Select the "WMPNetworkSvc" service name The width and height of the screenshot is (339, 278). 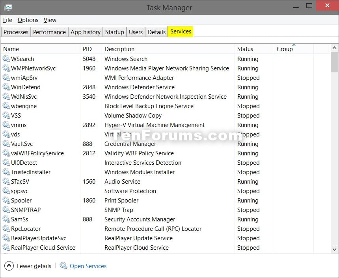click(x=33, y=68)
